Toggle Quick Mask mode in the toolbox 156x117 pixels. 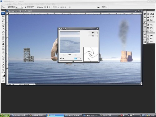pos(3,78)
